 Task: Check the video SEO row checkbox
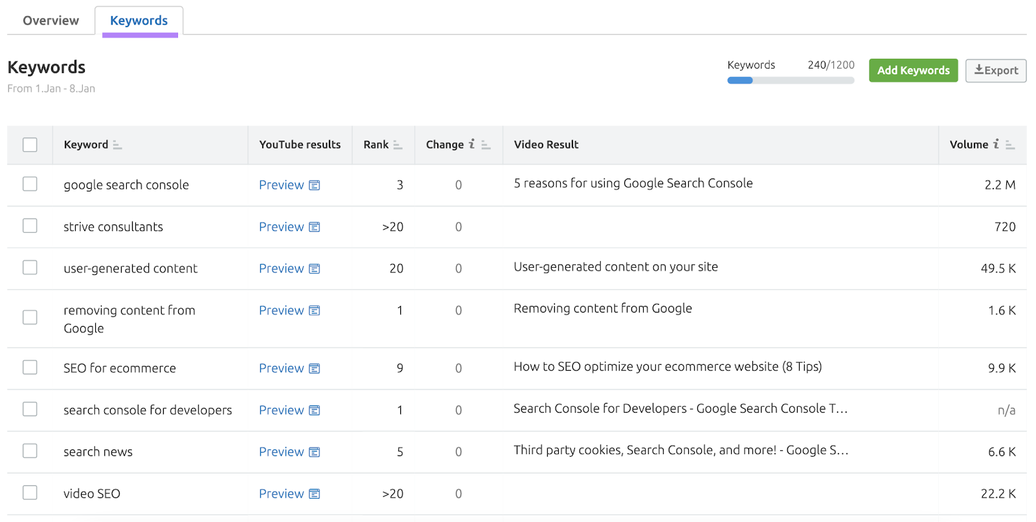tap(30, 493)
